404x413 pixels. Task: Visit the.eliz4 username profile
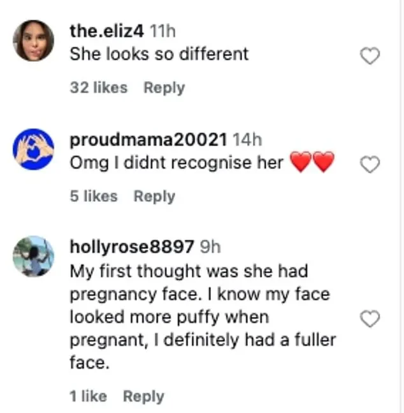click(x=107, y=31)
